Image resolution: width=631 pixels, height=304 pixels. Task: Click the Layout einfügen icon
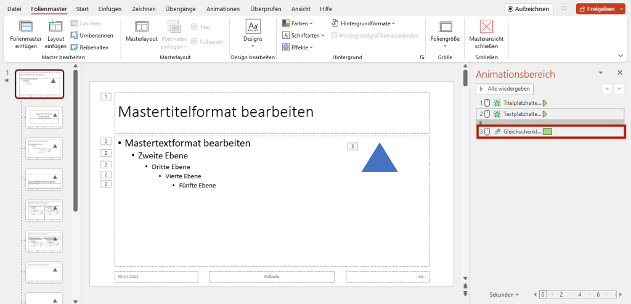55,26
